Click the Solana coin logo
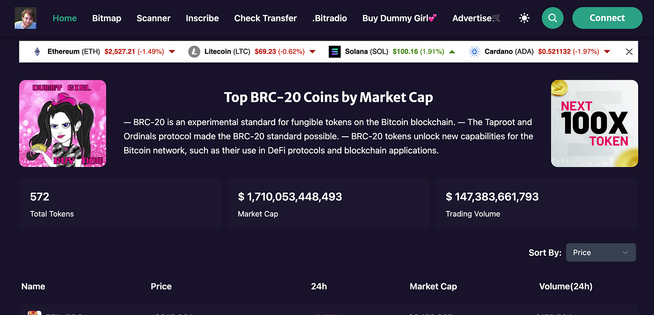Viewport: 654px width, 315px height. (x=334, y=52)
